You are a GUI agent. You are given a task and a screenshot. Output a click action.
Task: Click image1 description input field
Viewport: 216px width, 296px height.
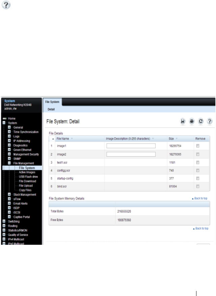pyautogui.click(x=131, y=146)
